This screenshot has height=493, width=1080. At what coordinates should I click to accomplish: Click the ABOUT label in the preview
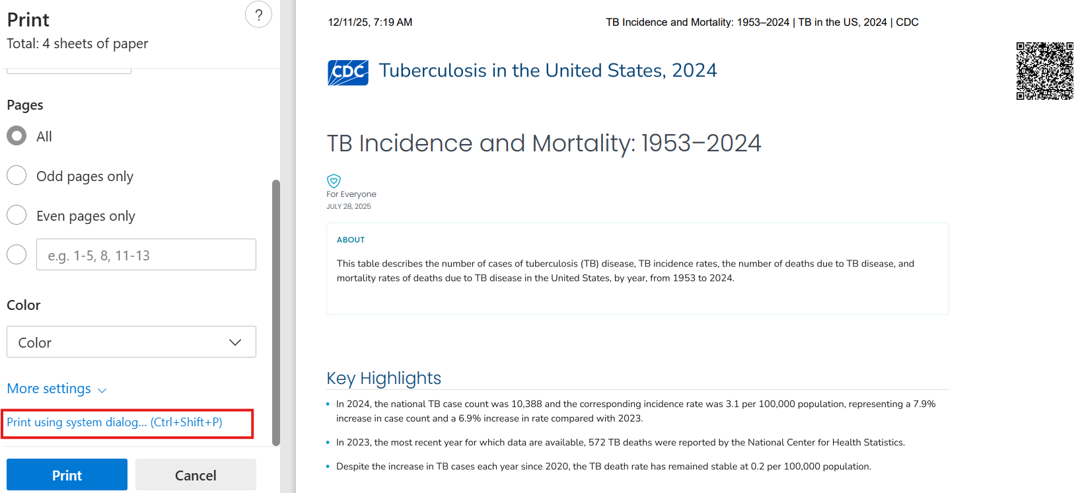(x=351, y=240)
